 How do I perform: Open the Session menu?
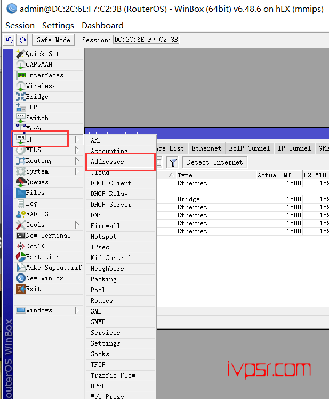pyautogui.click(x=20, y=26)
